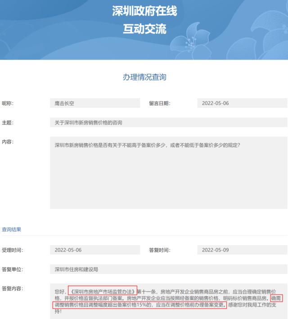Click the 留言日期: label

click(x=160, y=103)
